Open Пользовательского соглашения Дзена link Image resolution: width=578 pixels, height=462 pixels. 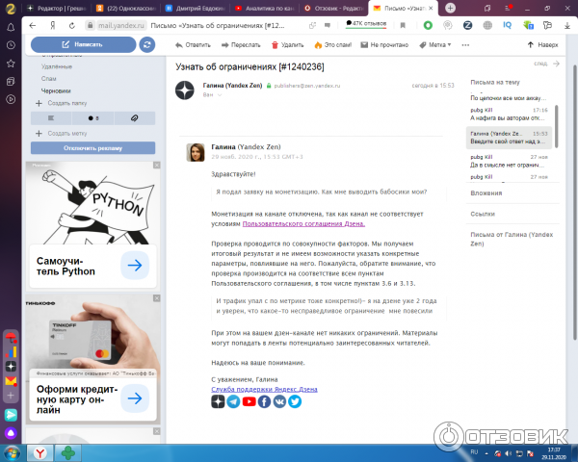(303, 223)
